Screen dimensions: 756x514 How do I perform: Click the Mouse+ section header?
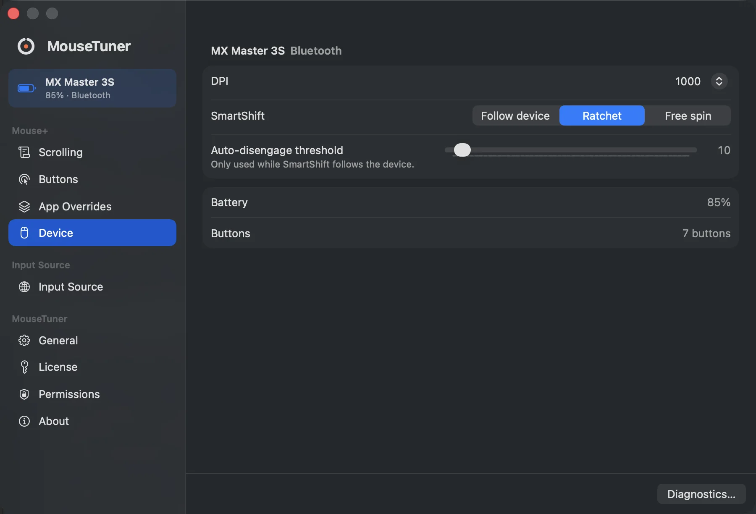click(x=30, y=131)
